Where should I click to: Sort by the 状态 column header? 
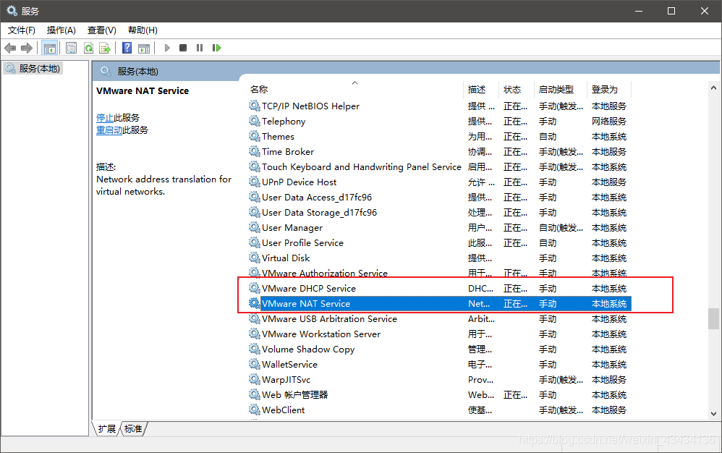(x=516, y=89)
